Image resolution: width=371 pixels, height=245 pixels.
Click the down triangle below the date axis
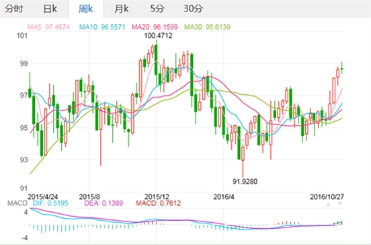[x=340, y=204]
